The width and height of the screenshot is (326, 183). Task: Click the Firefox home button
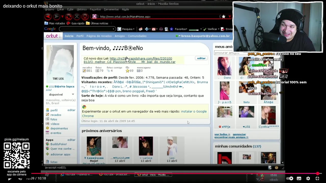coord(85,17)
